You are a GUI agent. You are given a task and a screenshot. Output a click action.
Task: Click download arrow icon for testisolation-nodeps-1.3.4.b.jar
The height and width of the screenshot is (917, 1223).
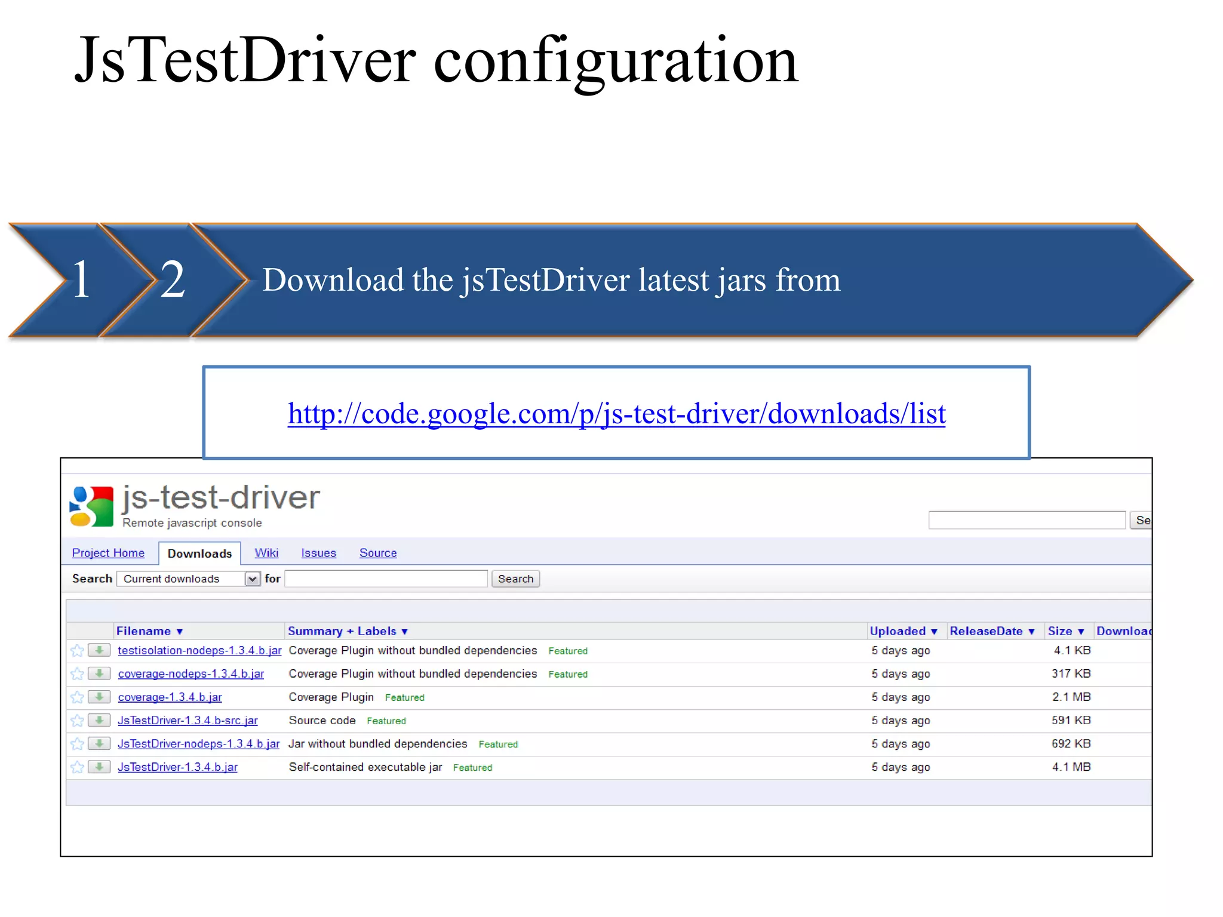[99, 650]
